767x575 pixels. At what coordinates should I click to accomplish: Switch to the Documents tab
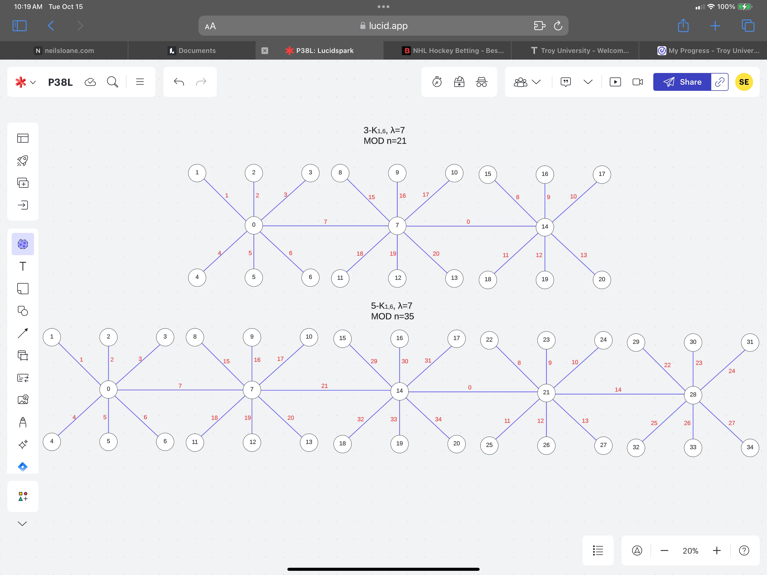[192, 51]
